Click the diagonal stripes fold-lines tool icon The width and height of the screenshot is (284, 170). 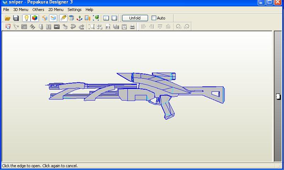tap(32, 27)
